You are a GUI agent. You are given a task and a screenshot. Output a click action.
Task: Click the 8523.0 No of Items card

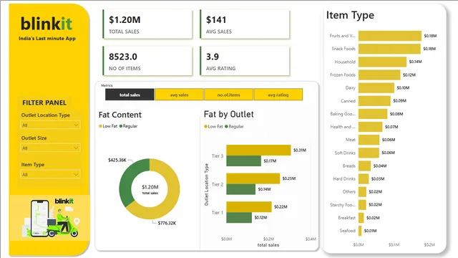(147, 61)
